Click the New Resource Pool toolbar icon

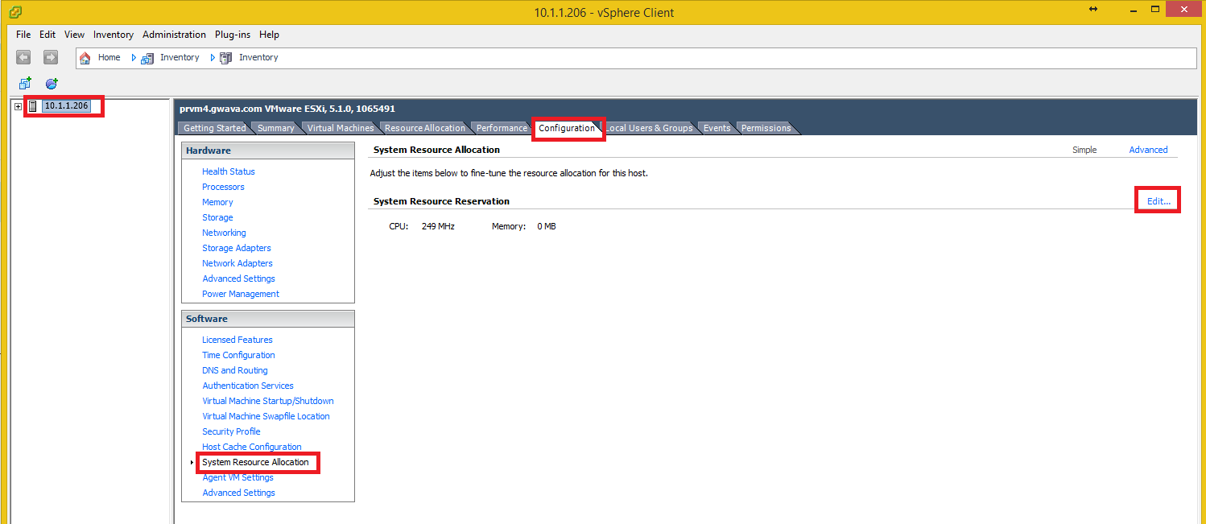click(x=52, y=83)
